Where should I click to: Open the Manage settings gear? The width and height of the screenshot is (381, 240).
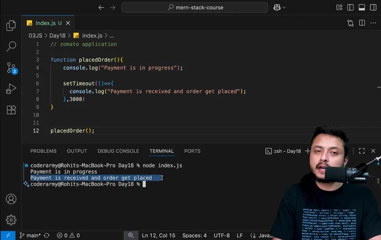click(x=11, y=220)
